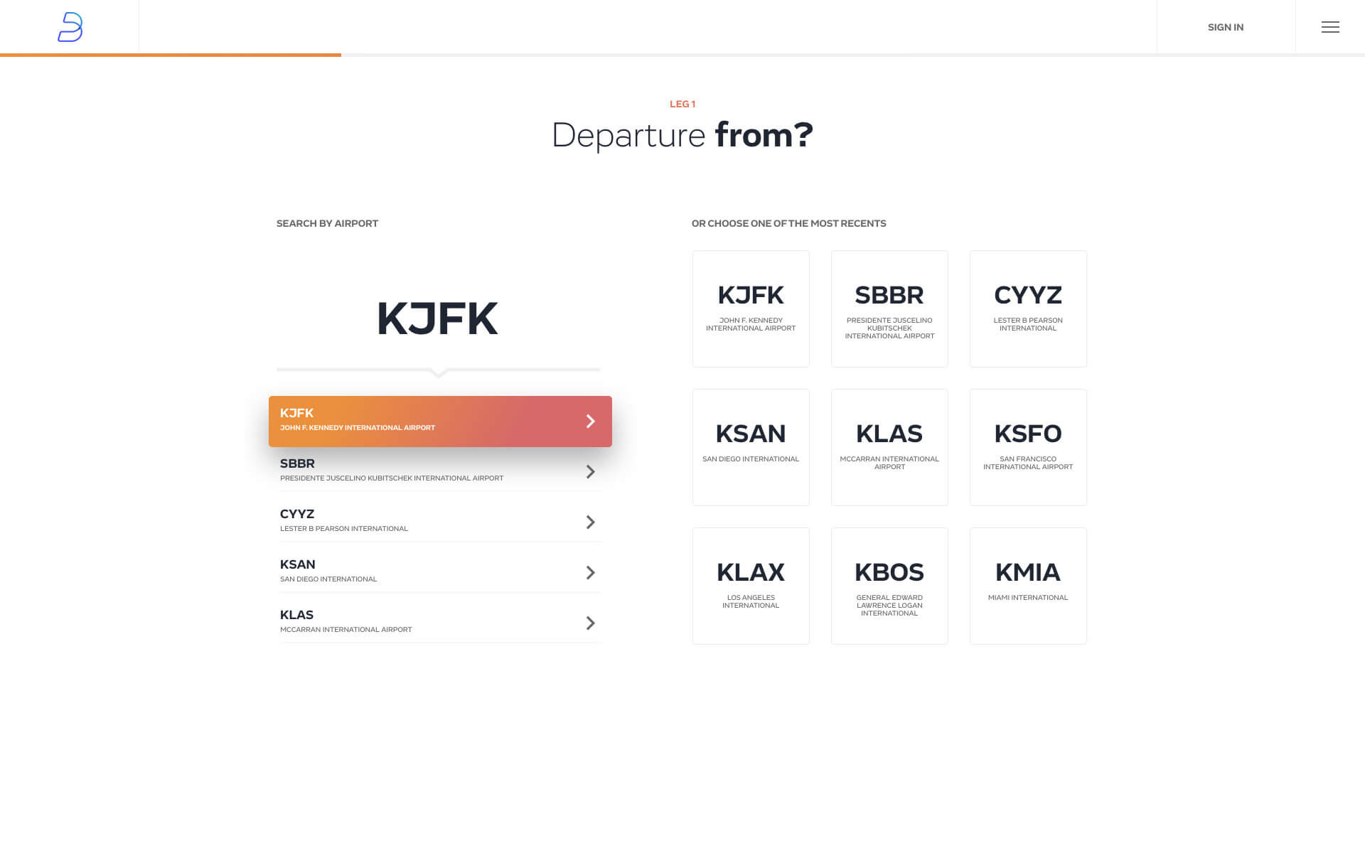Screen dimensions: 1365x853
Task: Choose the SBBR recent airport card
Action: pos(889,309)
